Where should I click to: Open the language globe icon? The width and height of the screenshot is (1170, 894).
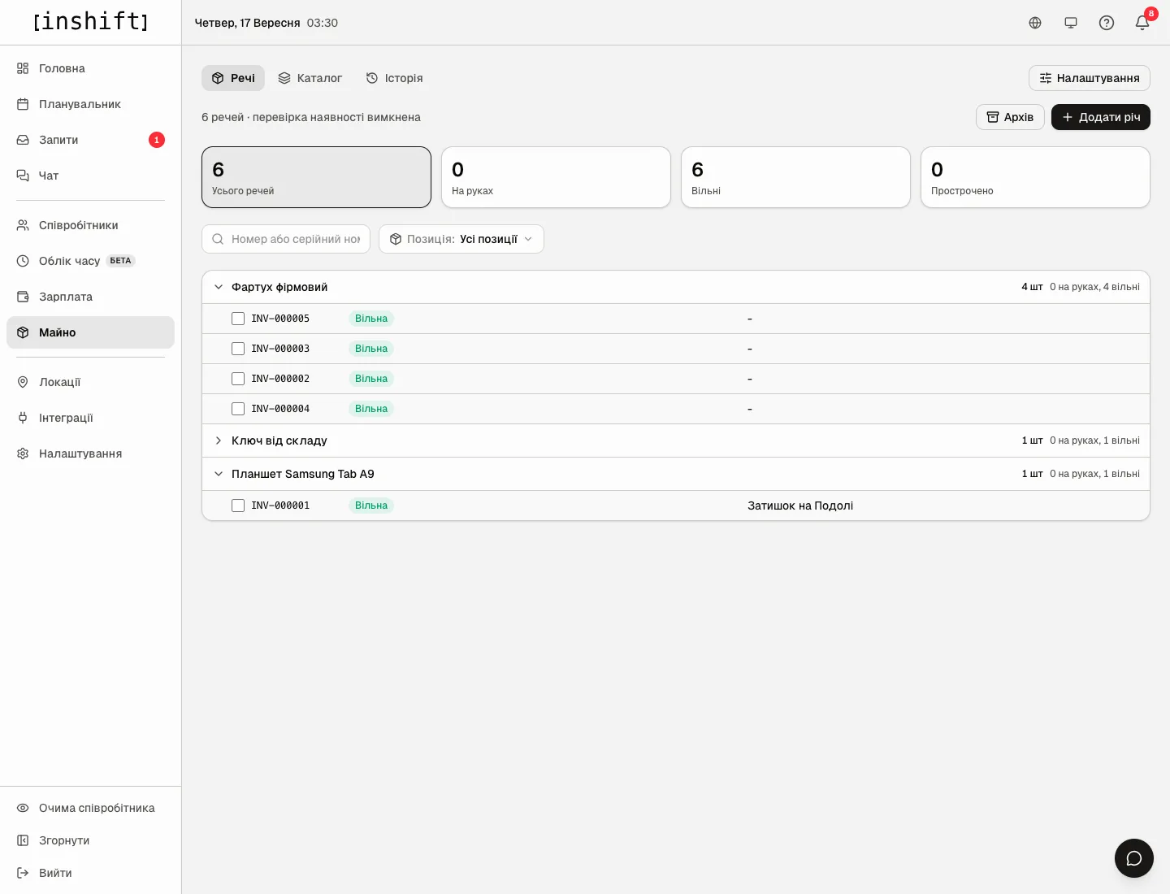tap(1035, 23)
